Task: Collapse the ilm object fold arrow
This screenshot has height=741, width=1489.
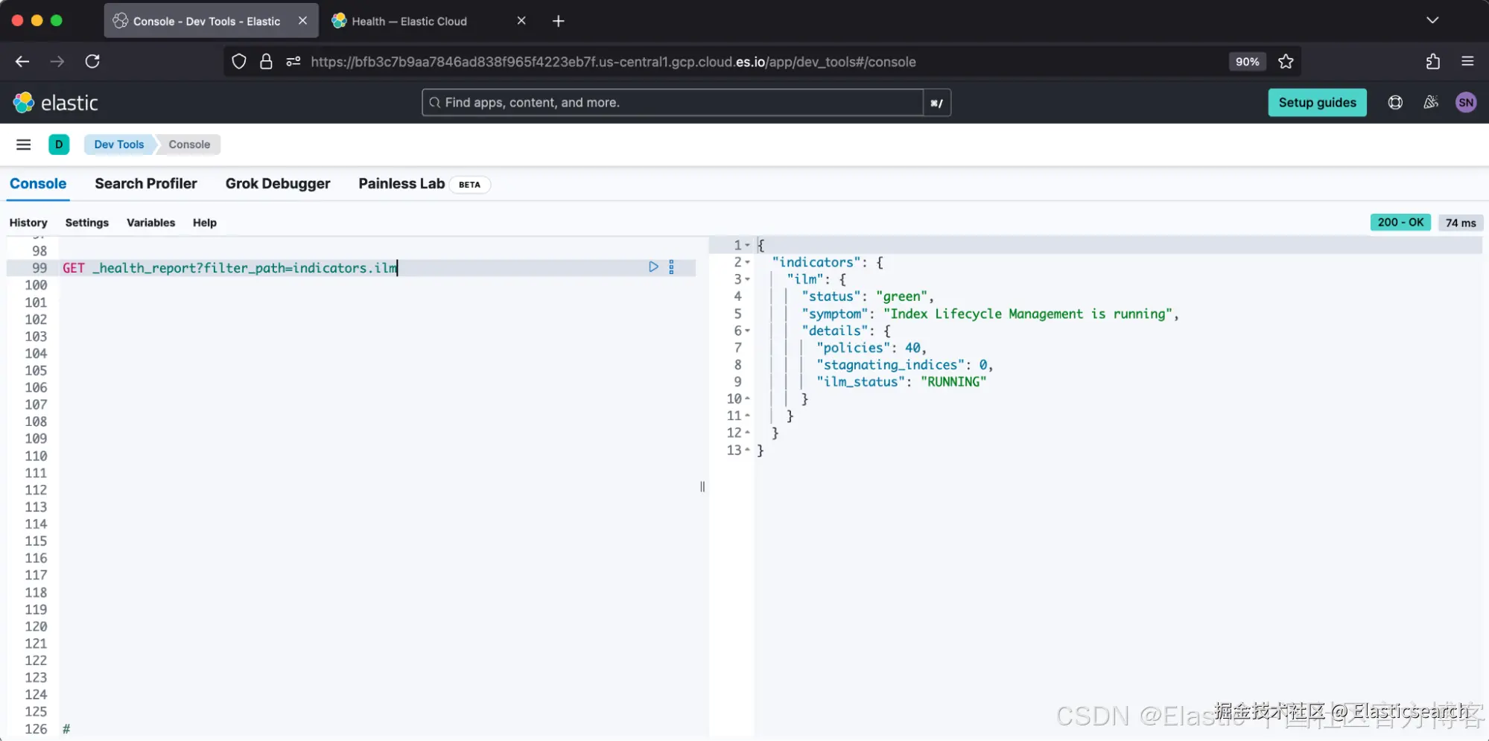Action: tap(747, 279)
